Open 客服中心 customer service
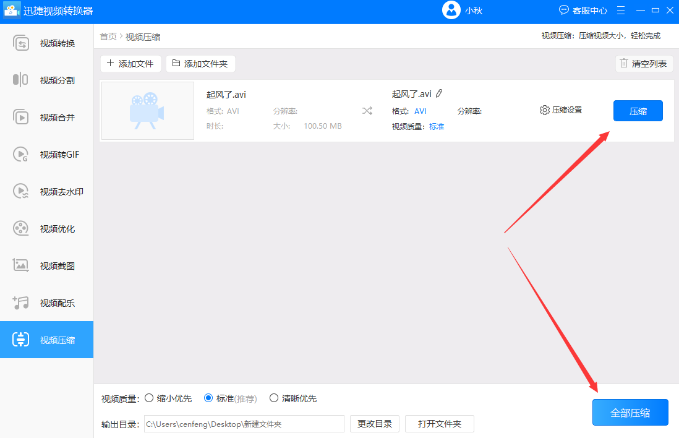The image size is (679, 438). pos(583,11)
